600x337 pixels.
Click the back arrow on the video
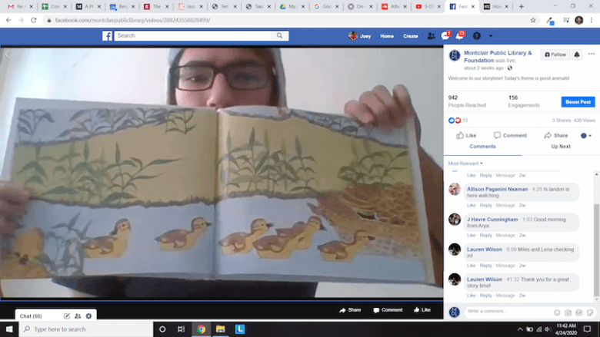click(7, 55)
